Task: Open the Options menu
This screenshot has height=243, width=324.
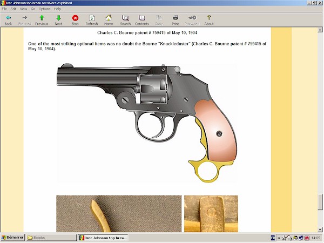Action: click(x=44, y=9)
